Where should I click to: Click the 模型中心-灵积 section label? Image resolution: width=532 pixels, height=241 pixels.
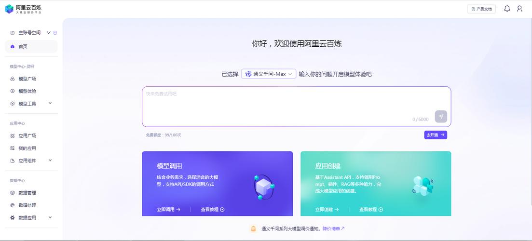pos(22,67)
